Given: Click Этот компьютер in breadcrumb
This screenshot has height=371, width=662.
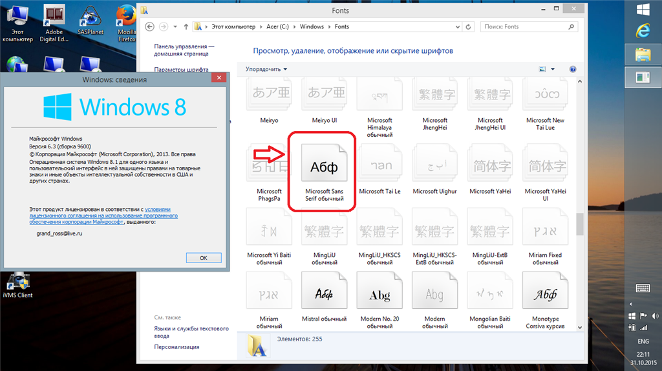Looking at the screenshot, I should [x=233, y=26].
